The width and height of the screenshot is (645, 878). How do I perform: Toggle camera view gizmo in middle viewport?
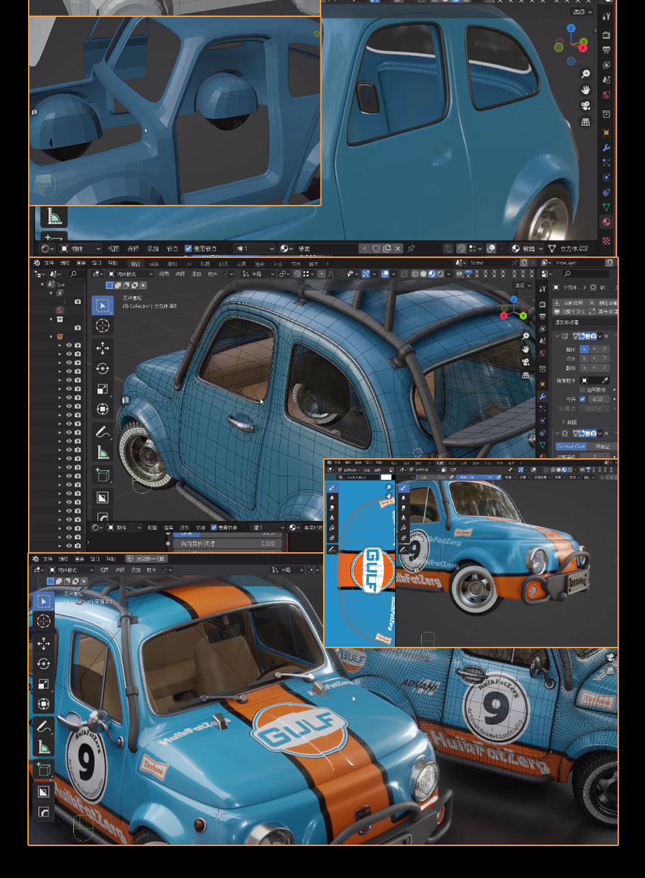click(x=526, y=362)
